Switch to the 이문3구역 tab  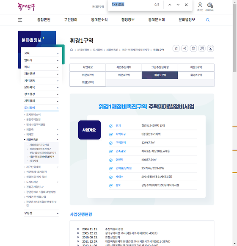coord(88,75)
